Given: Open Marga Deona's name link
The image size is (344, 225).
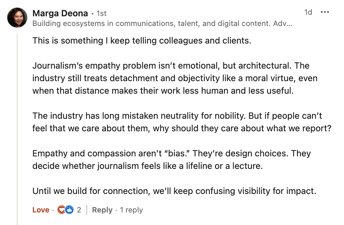Looking at the screenshot, I should pyautogui.click(x=60, y=13).
